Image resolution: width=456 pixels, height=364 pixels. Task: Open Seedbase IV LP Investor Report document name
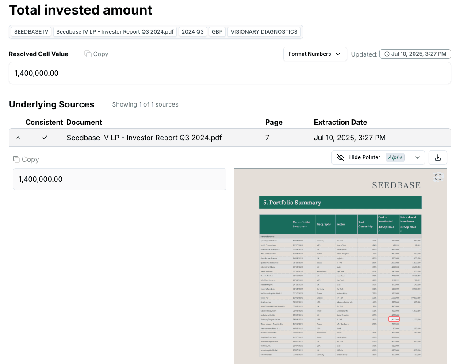144,138
